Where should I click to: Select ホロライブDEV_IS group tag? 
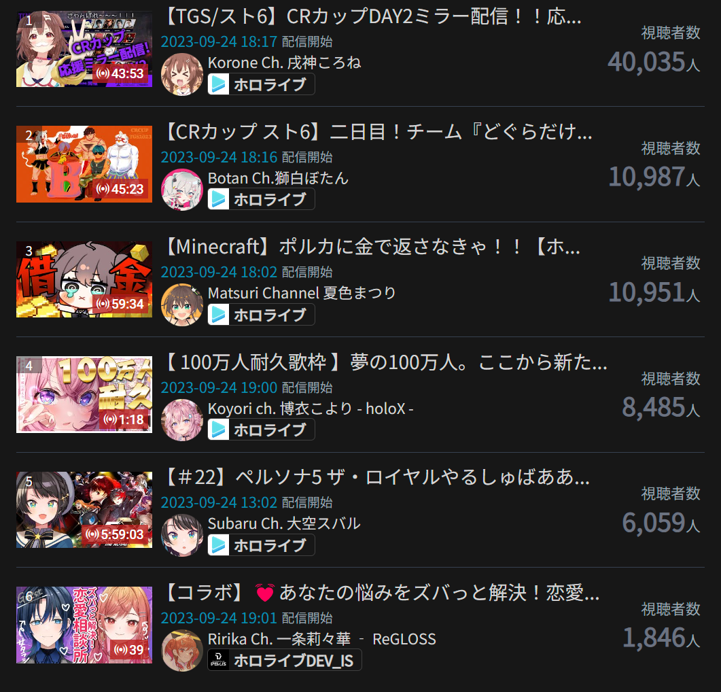(x=285, y=660)
